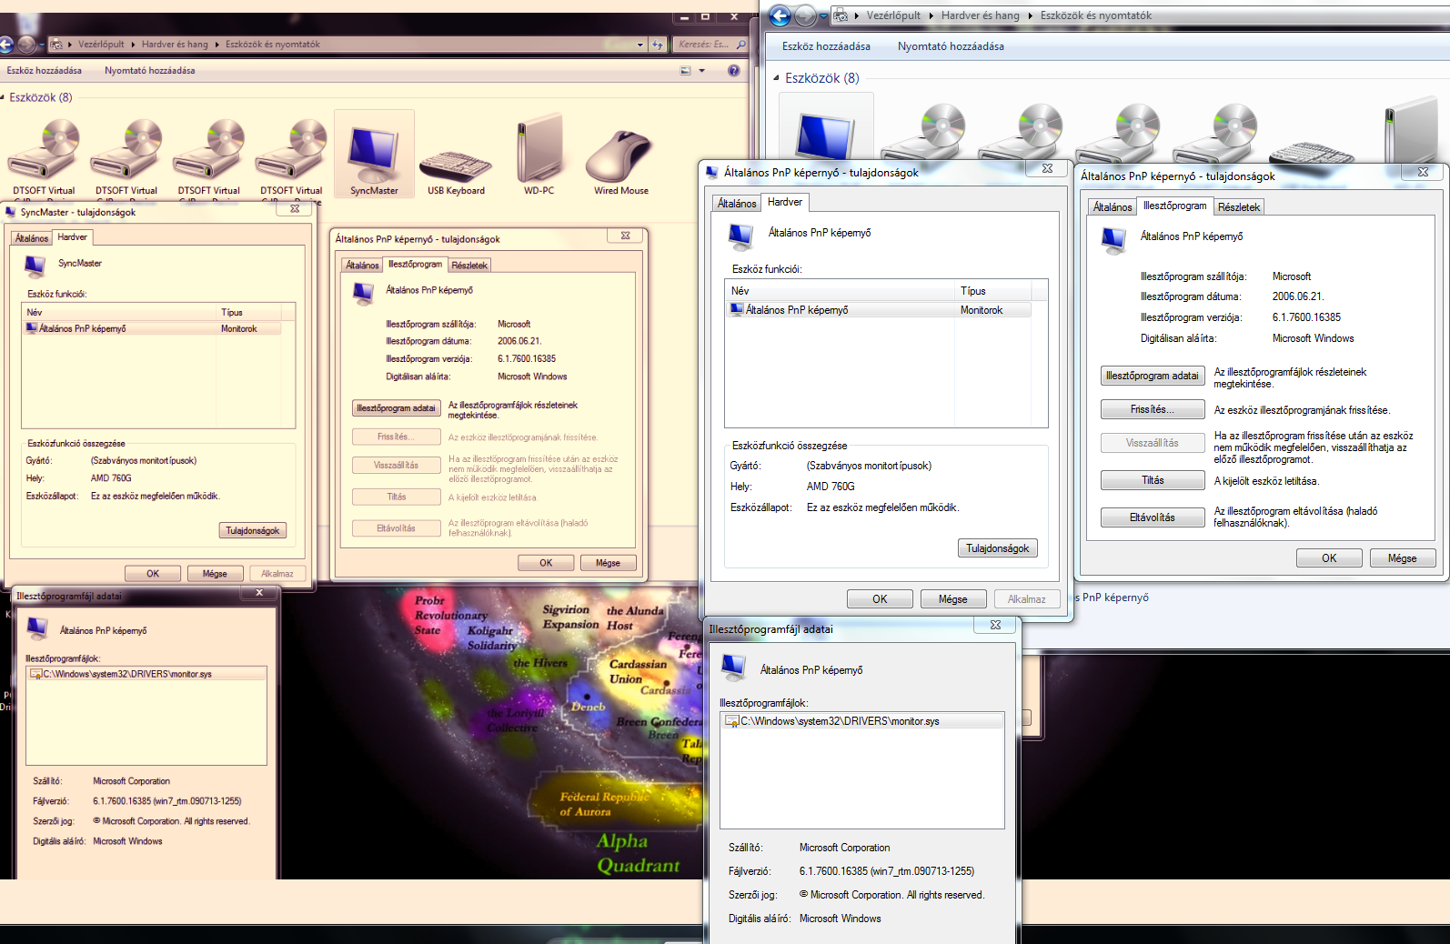The height and width of the screenshot is (944, 1450).
Task: Click Illesztőprogram adatai in the right PnP dialog
Action: (x=1153, y=376)
